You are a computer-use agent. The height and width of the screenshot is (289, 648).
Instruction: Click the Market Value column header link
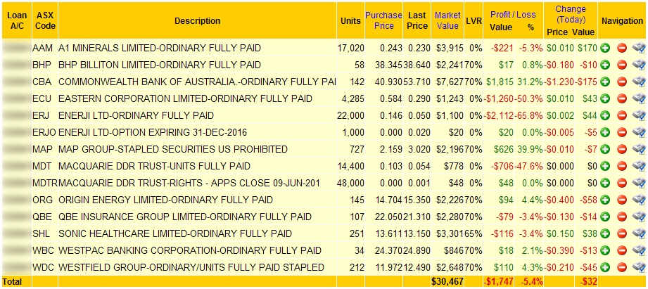point(447,20)
